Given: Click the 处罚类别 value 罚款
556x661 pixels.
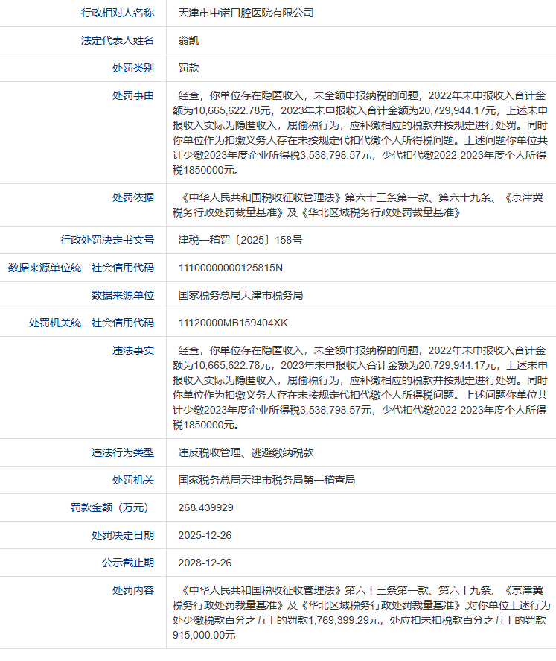Looking at the screenshot, I should 188,68.
